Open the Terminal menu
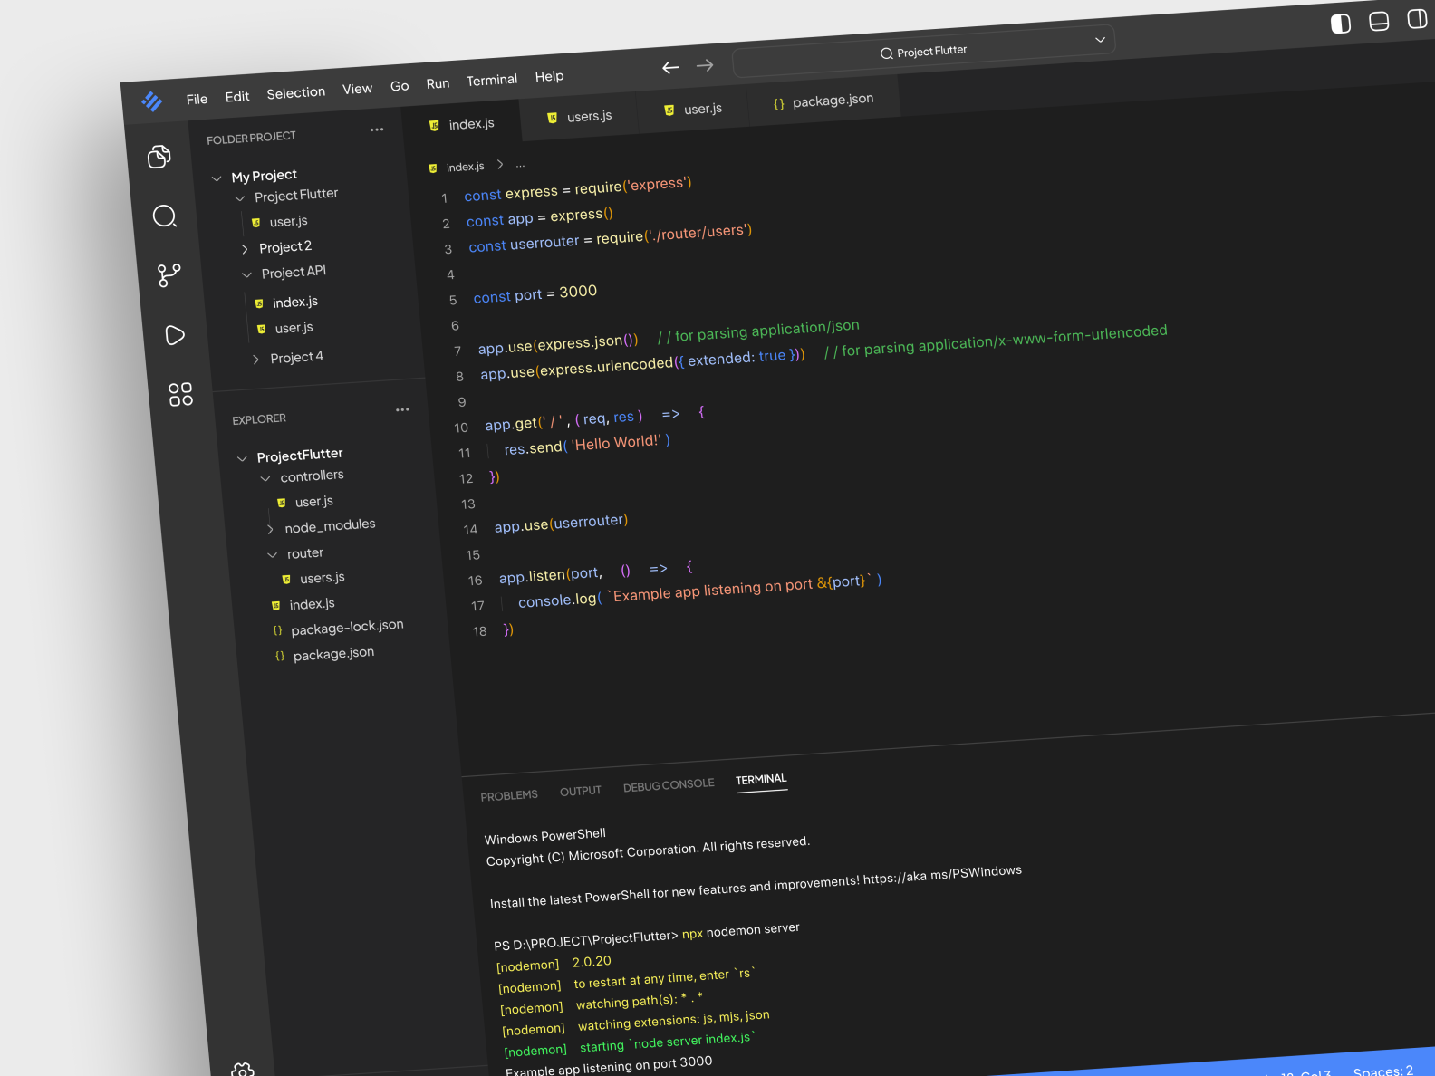 (492, 81)
